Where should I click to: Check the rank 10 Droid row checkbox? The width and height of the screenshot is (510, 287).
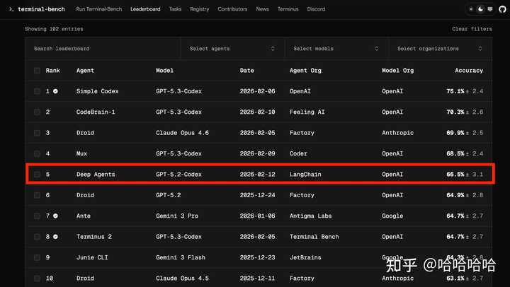pos(37,279)
